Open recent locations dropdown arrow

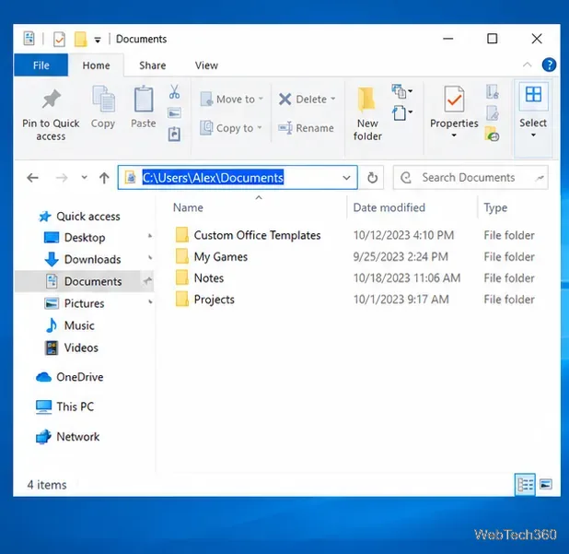[x=84, y=178]
